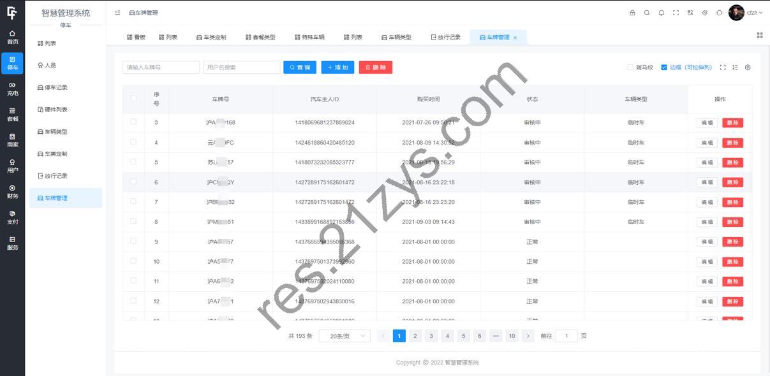
Task: Tick the checkbox for row 序号 8
Action: point(133,221)
